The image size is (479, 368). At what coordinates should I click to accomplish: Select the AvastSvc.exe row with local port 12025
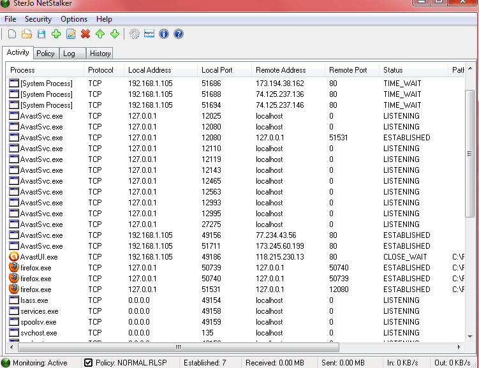click(x=235, y=116)
